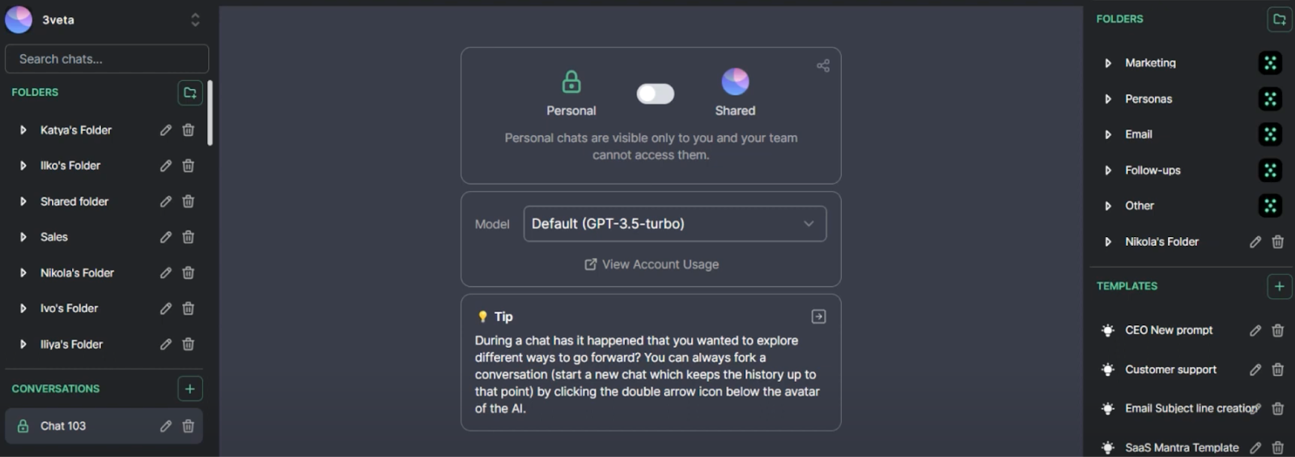Viewport: 1295px width, 457px height.
Task: Click the share icon in Personal/Shared card
Action: point(823,66)
